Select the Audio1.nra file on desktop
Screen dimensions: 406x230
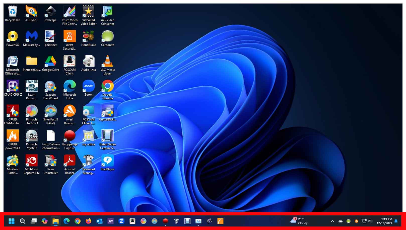(x=89, y=63)
